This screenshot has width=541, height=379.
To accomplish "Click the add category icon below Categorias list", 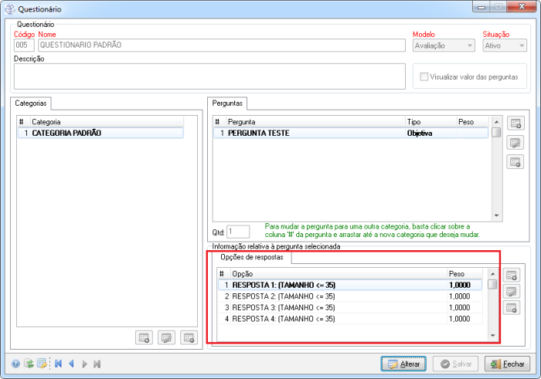I will 144,337.
